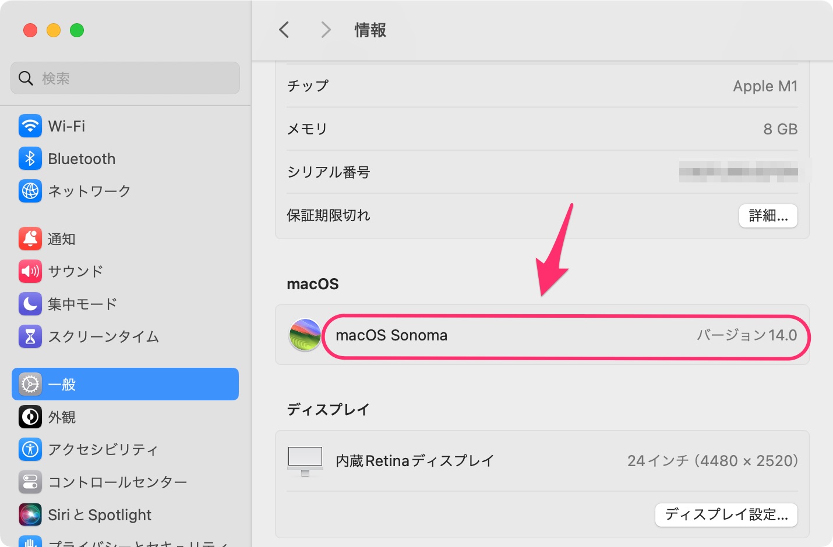Open コントロールセンター settings

coord(125,482)
